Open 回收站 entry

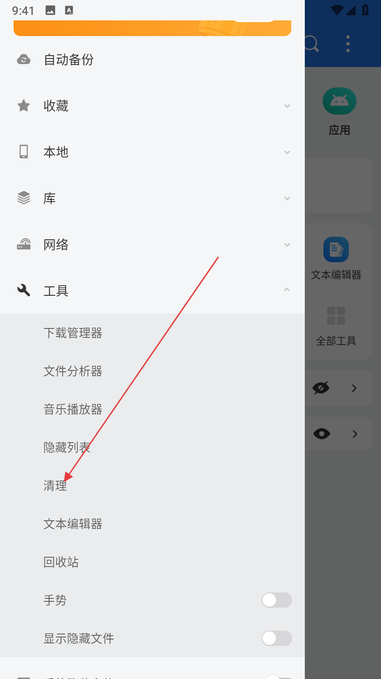point(61,562)
